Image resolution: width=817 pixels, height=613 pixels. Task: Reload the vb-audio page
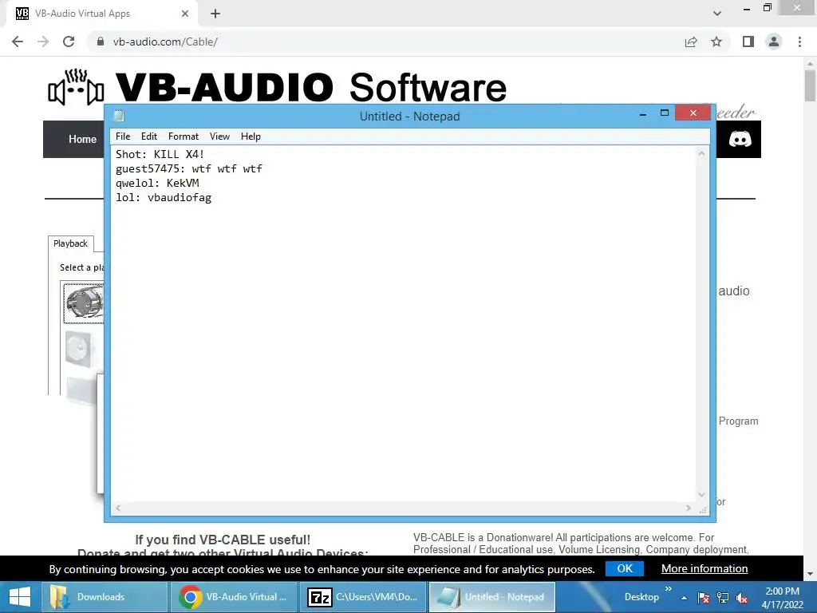[69, 42]
